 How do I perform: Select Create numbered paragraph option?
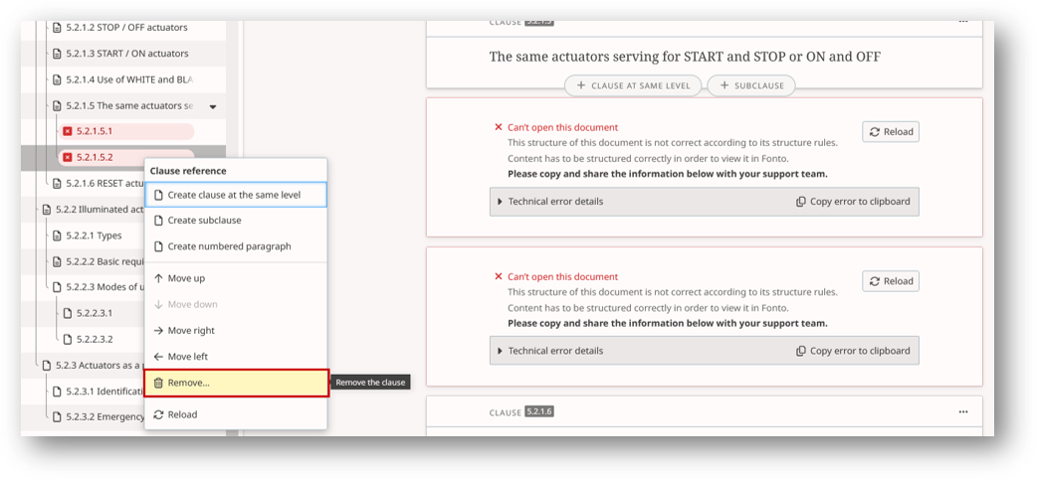[x=229, y=246]
